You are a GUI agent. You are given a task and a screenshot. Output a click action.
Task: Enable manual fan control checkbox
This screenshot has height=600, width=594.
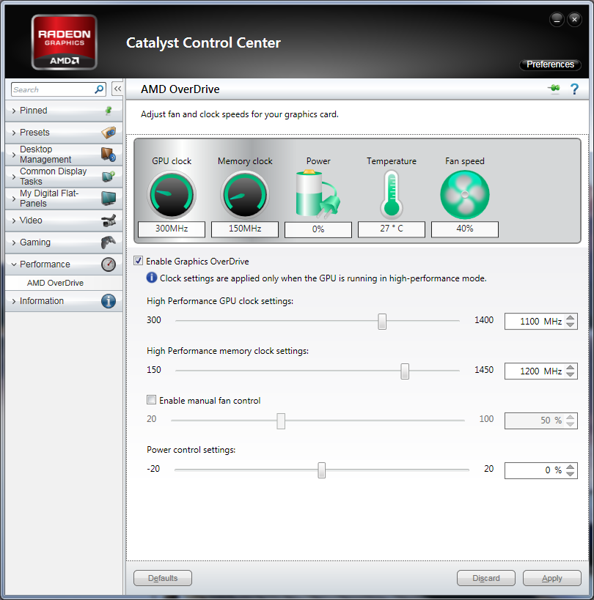point(151,400)
